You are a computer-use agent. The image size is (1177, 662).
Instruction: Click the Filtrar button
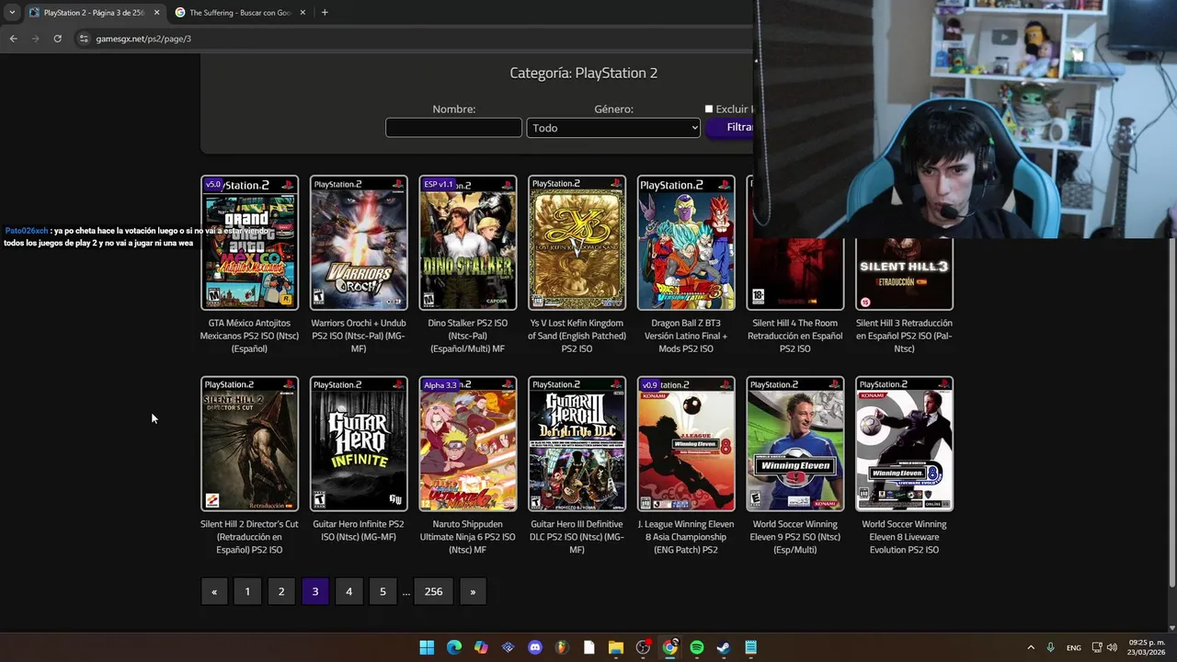(729, 127)
